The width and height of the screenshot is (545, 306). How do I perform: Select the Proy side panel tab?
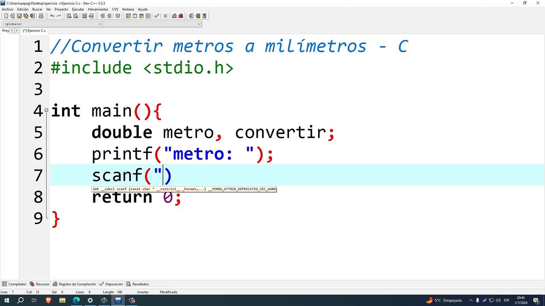6,31
